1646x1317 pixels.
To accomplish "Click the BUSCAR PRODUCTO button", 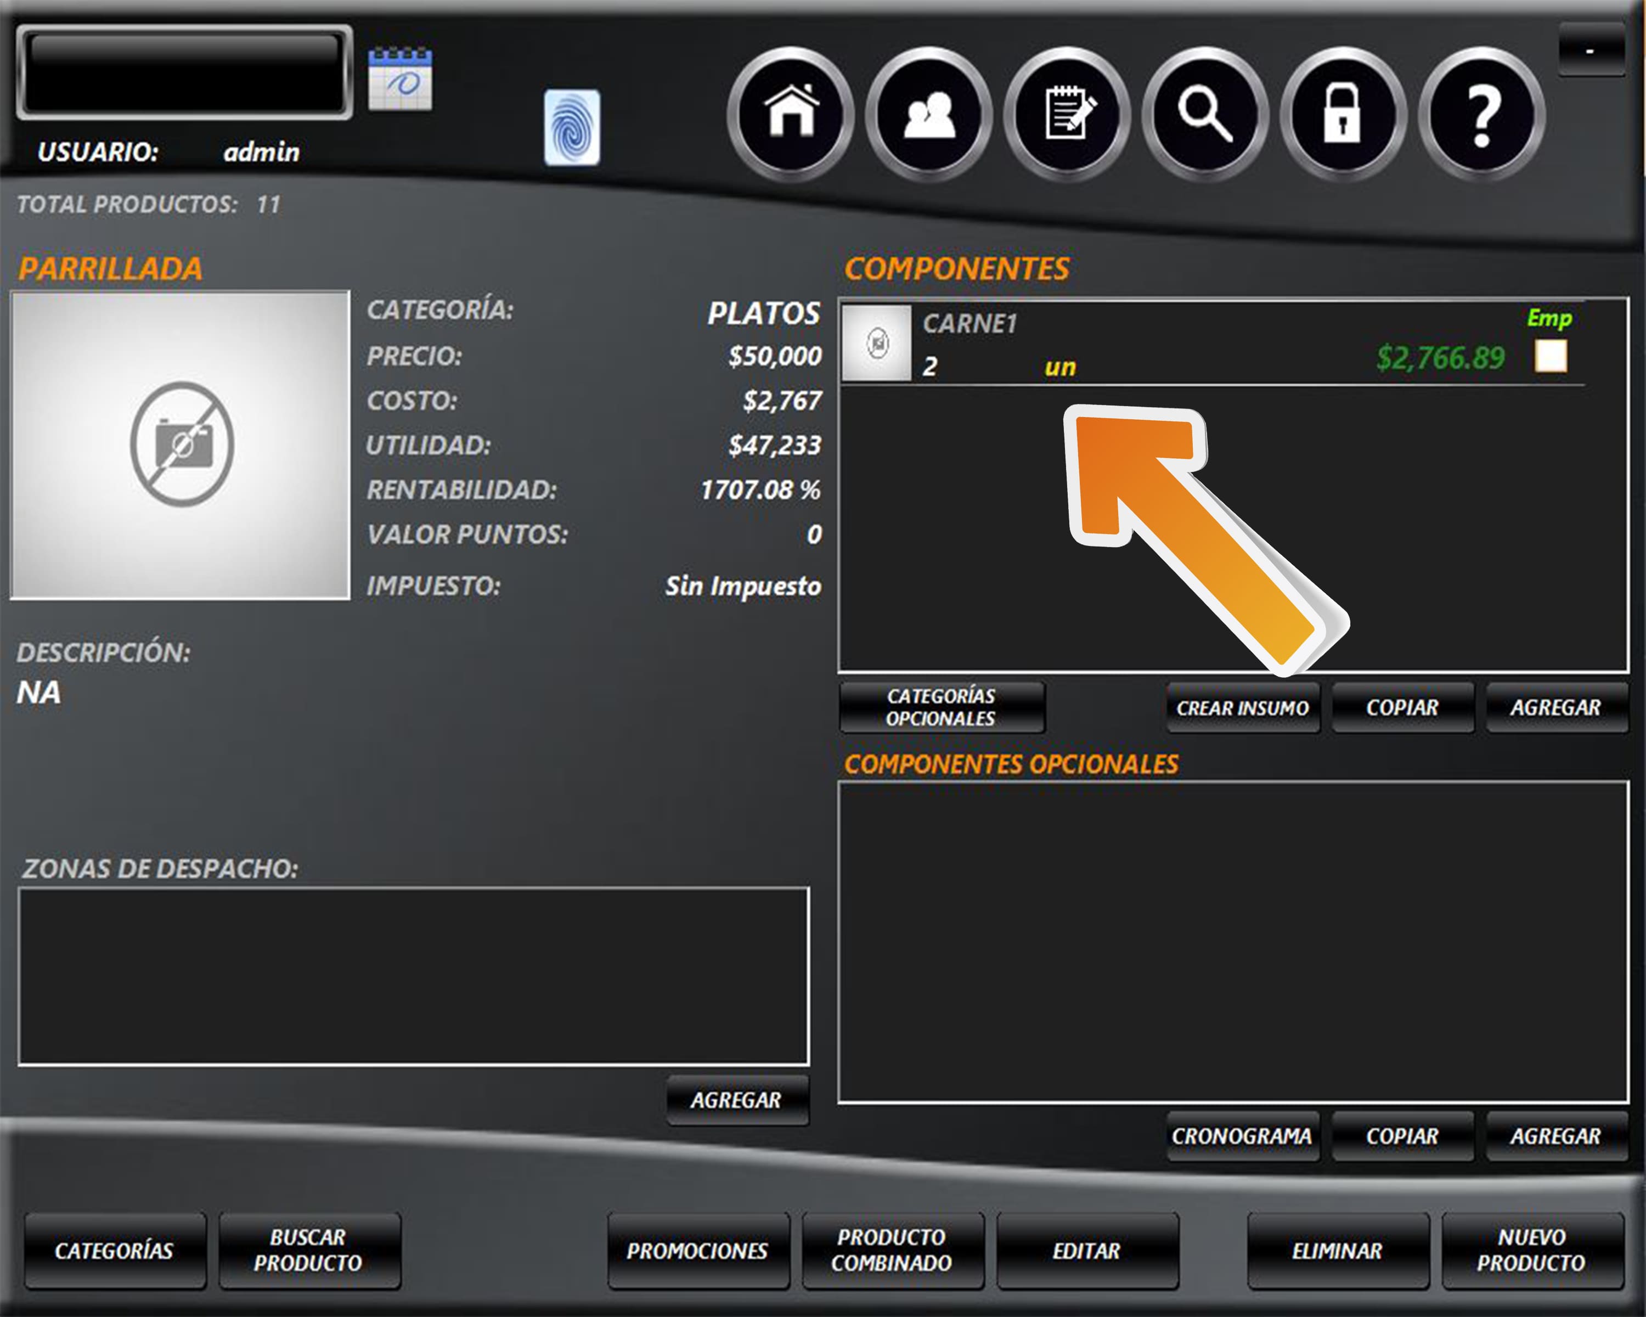I will click(x=308, y=1251).
